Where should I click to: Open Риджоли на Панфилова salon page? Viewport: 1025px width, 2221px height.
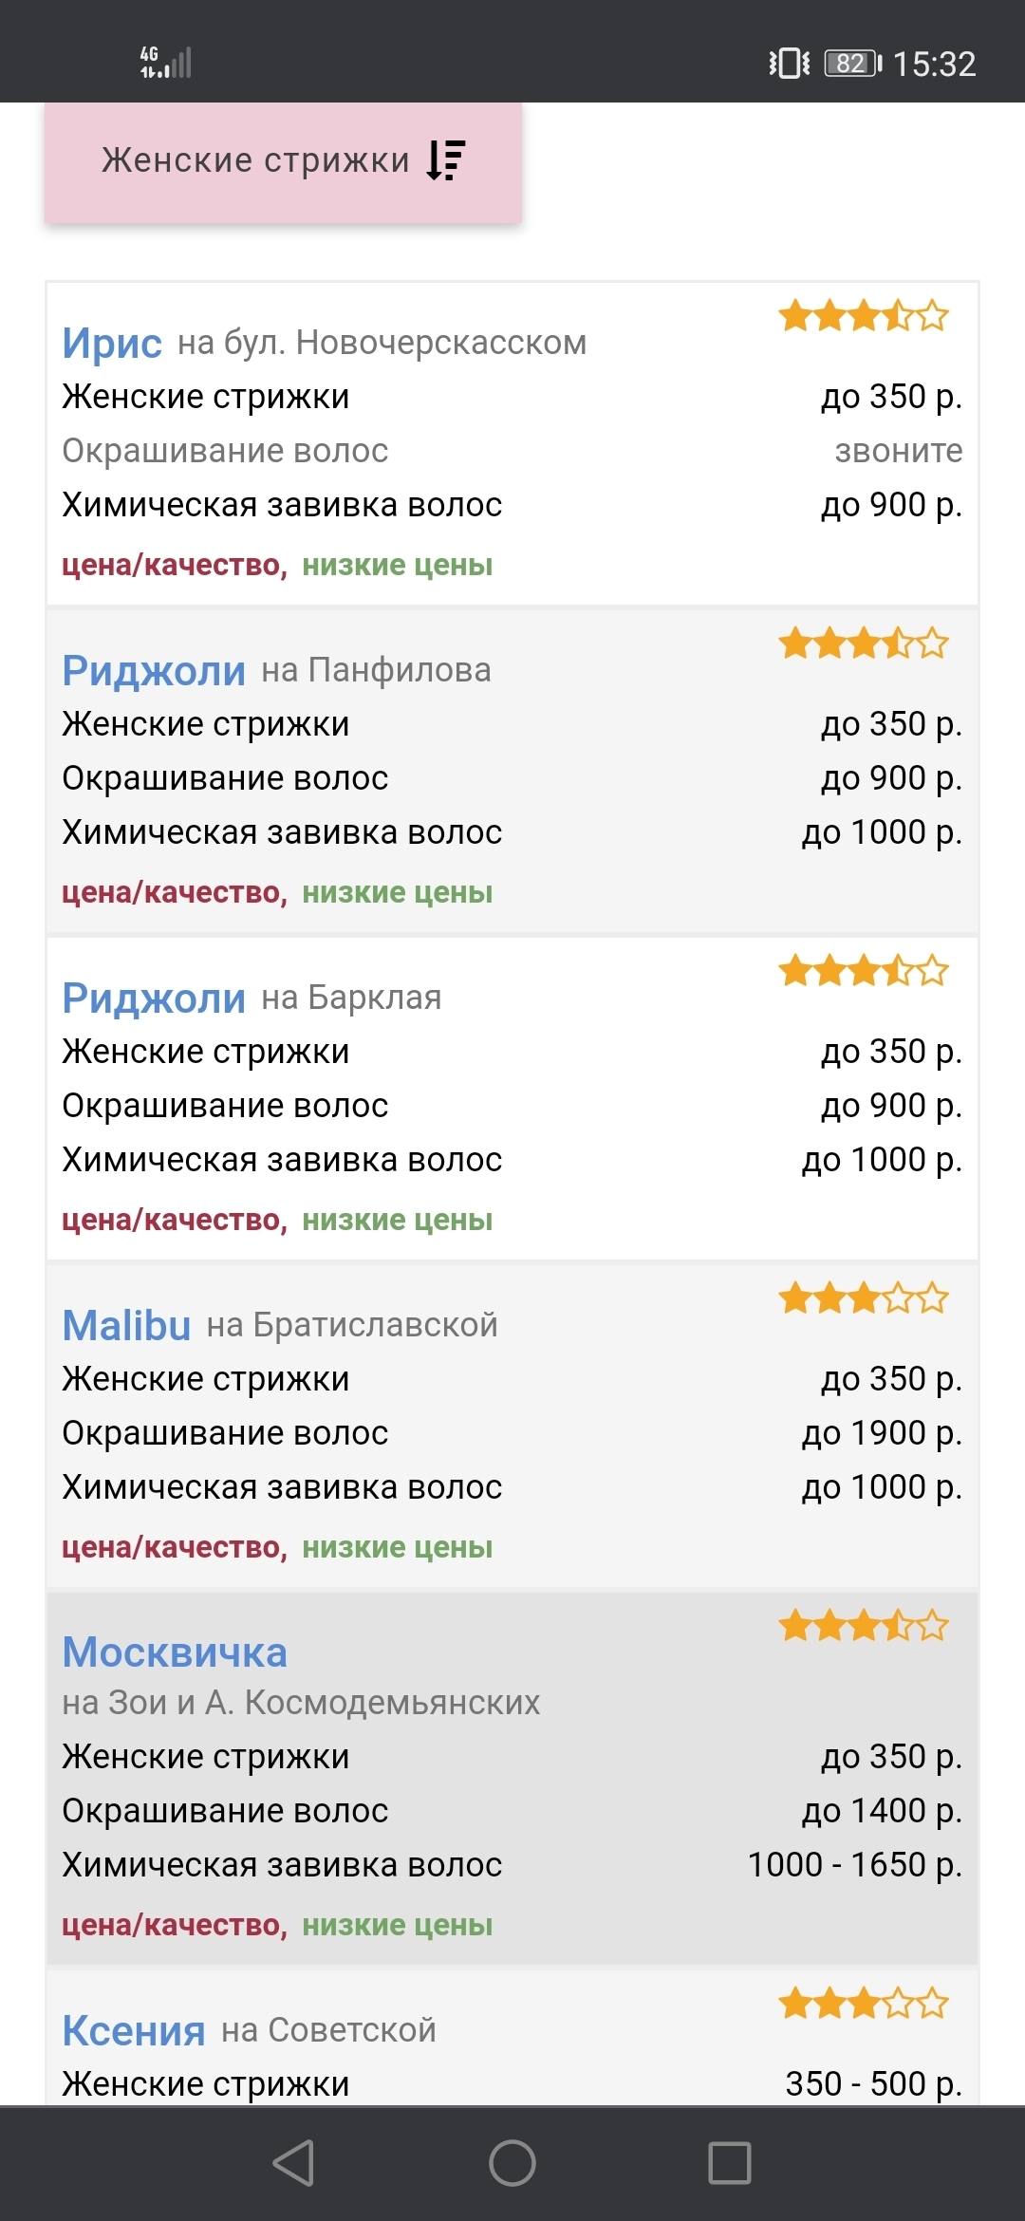pyautogui.click(x=154, y=670)
